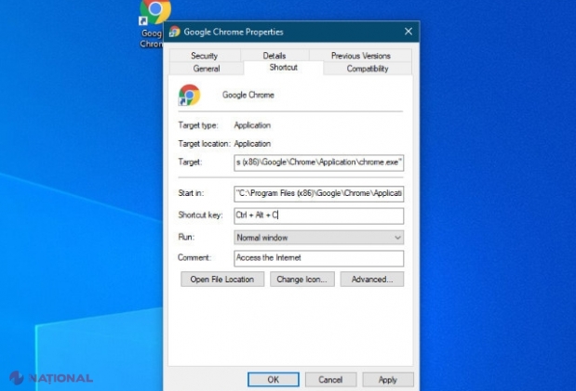Screen dimensions: 576x391
Task: Switch to the Compatibility tab
Action: pyautogui.click(x=367, y=69)
